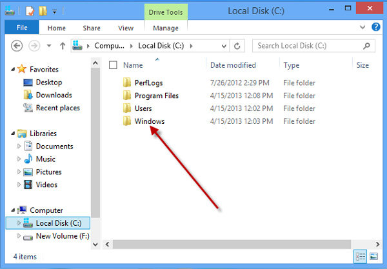The image size is (387, 269).
Task: Click the drive icon in address bar
Action: [77, 46]
